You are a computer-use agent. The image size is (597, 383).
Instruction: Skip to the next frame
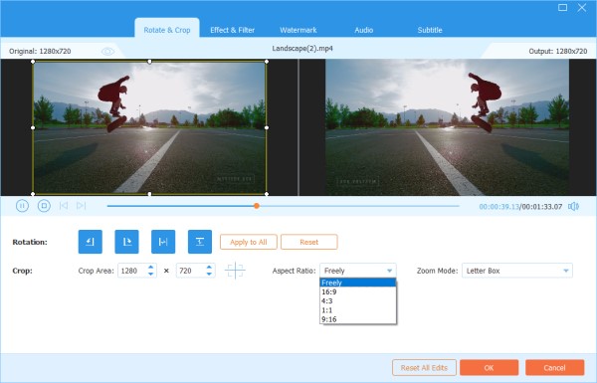click(81, 206)
